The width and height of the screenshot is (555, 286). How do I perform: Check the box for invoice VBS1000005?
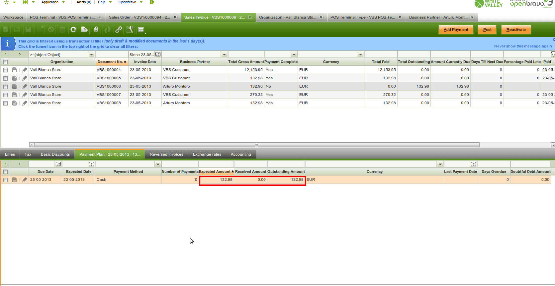[x=5, y=78]
